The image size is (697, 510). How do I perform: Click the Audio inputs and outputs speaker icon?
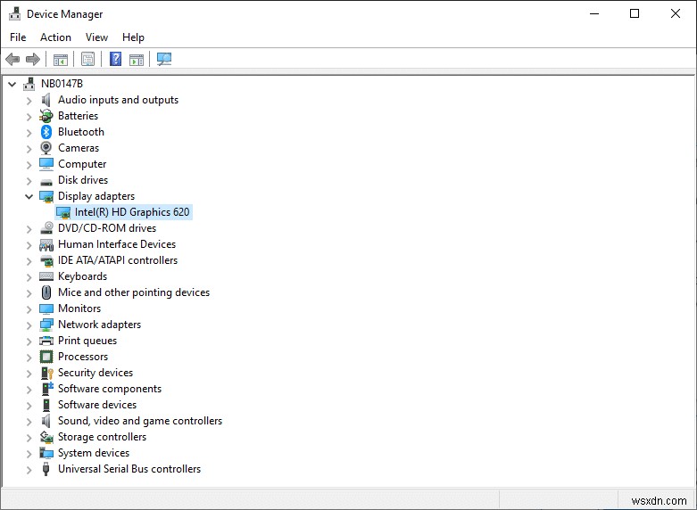coord(46,100)
